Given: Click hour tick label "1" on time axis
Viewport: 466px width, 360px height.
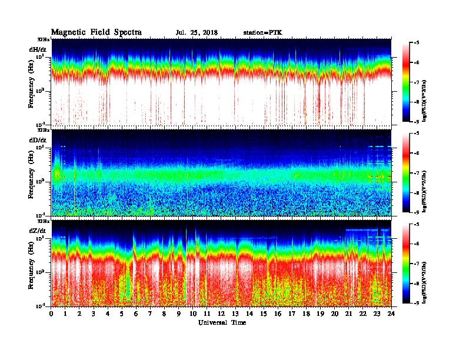Looking at the screenshot, I should (65, 314).
